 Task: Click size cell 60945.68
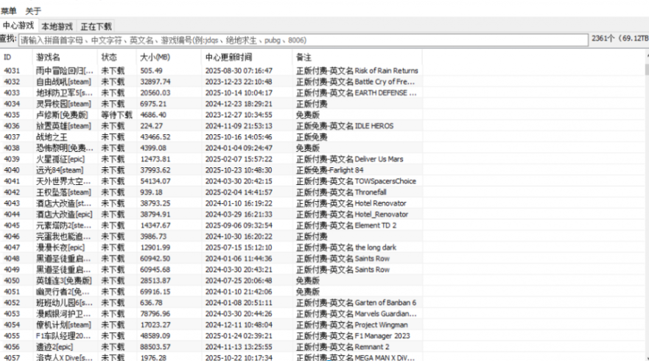155,270
